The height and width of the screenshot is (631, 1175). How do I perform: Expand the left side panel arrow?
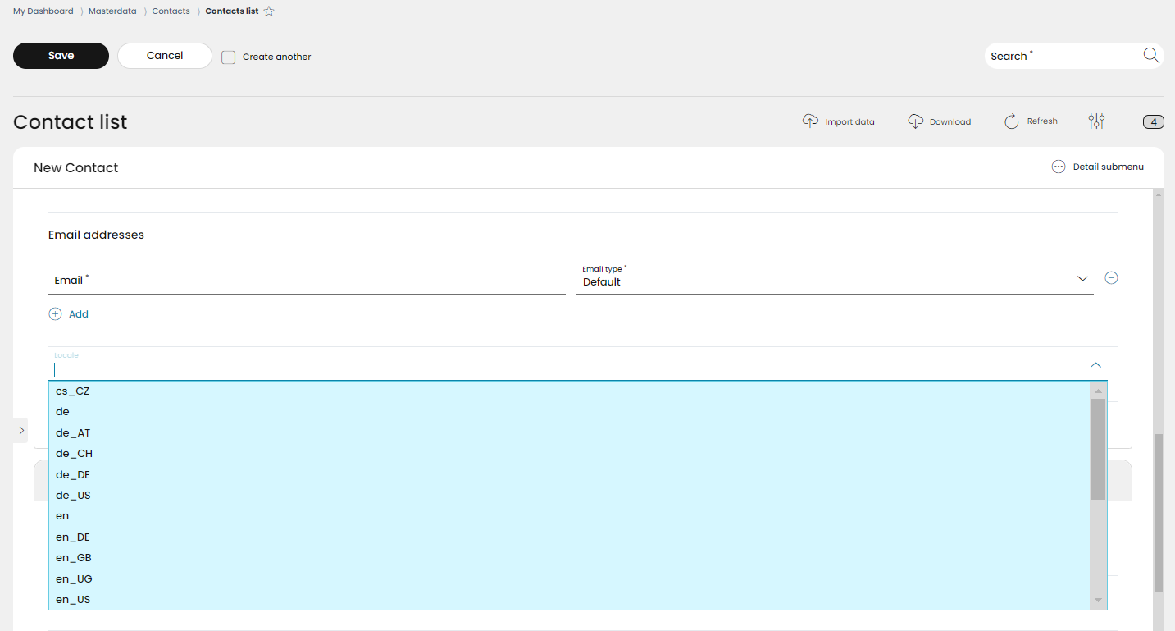pyautogui.click(x=21, y=430)
